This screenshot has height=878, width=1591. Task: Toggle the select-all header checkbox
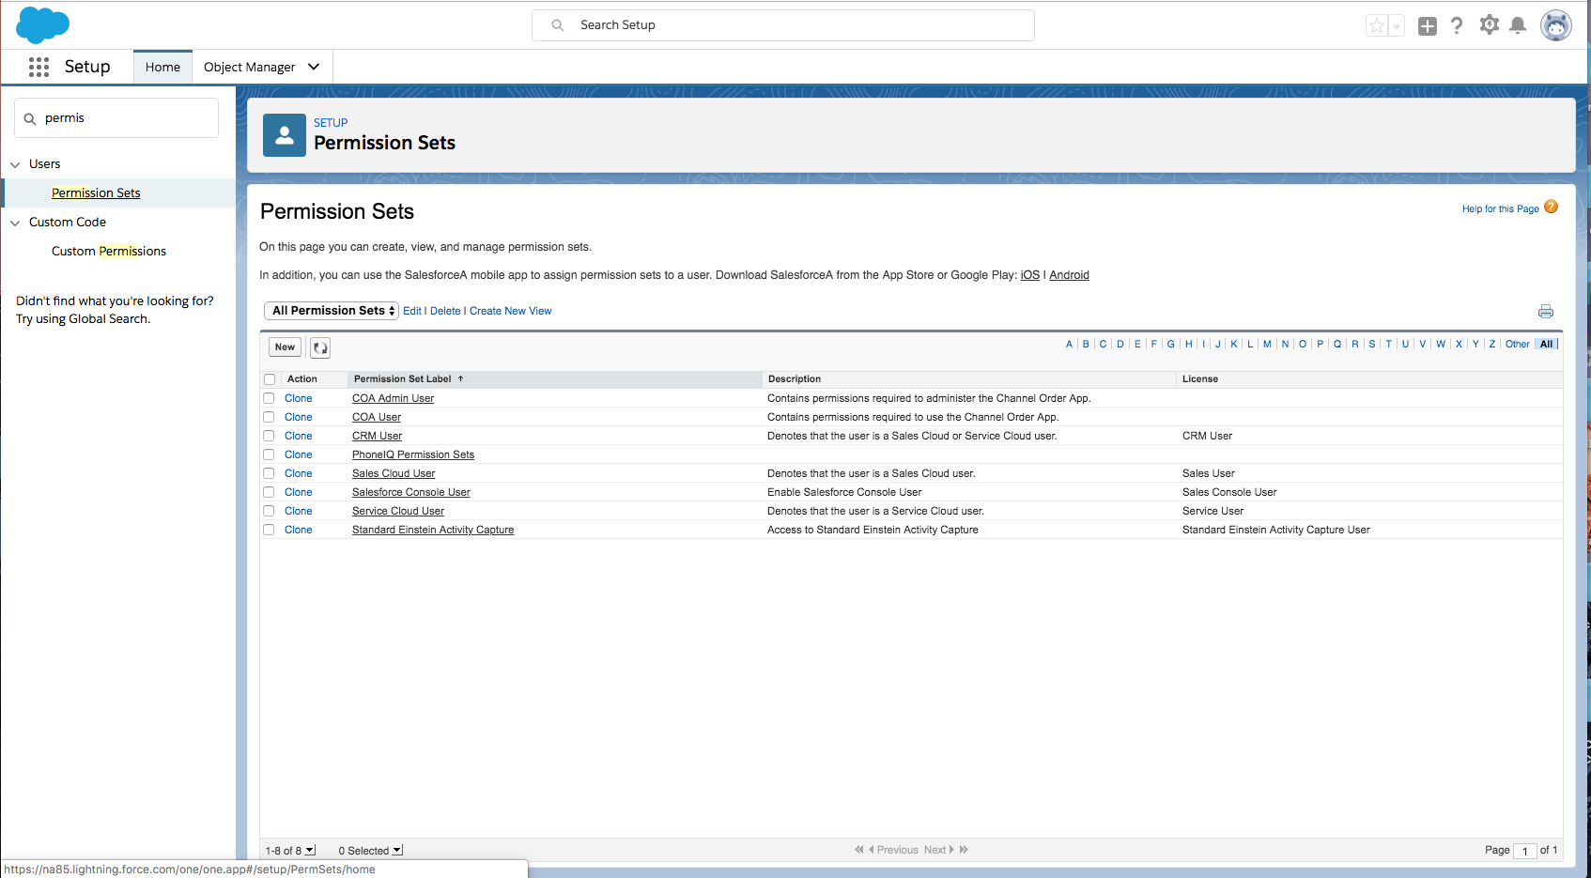click(x=270, y=379)
